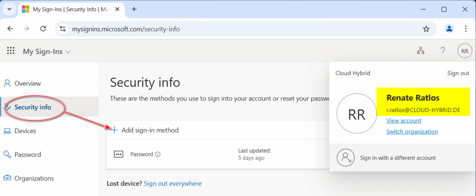Open the app launcher waffle icon
Screen dimensions: 476x196
tap(10, 51)
